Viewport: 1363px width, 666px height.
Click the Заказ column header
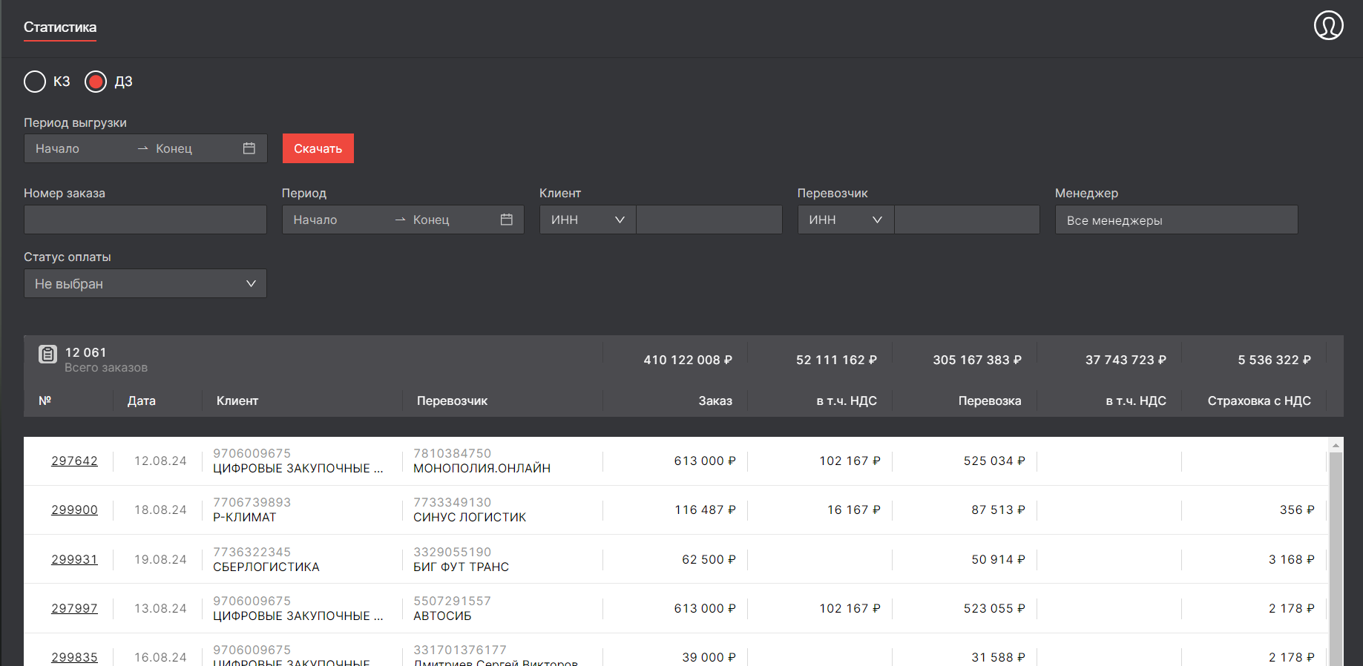[715, 400]
